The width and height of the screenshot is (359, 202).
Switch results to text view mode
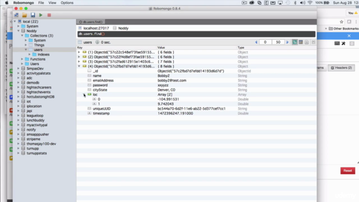click(x=307, y=42)
